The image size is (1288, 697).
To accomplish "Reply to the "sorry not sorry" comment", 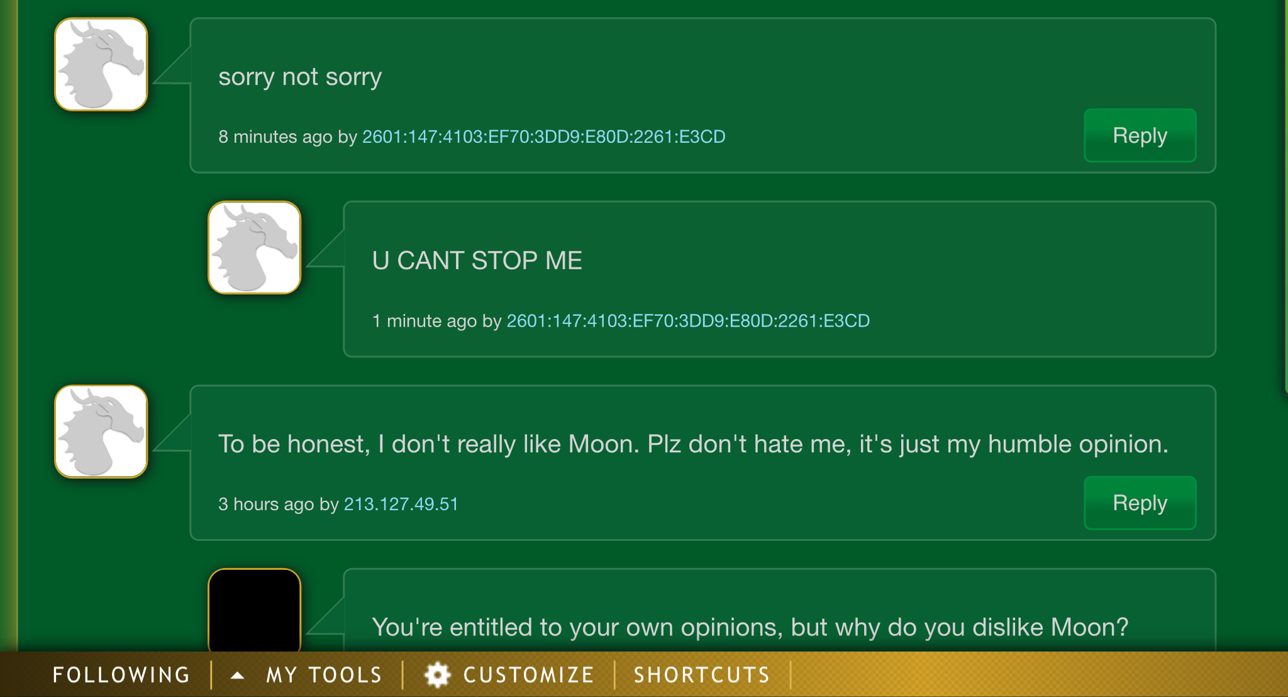I will [x=1140, y=136].
